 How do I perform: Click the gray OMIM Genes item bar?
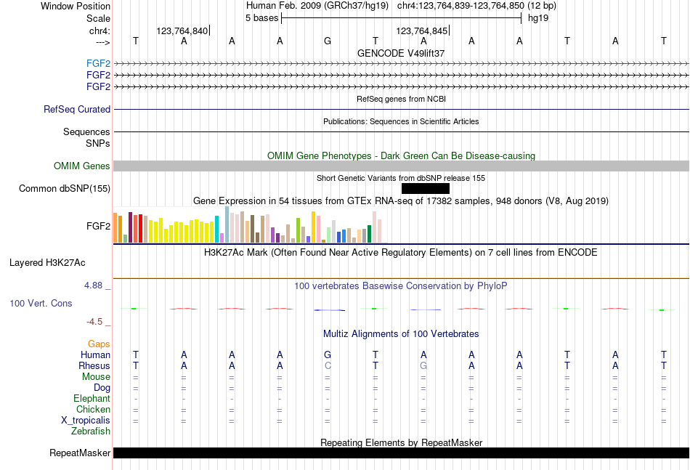(x=401, y=166)
